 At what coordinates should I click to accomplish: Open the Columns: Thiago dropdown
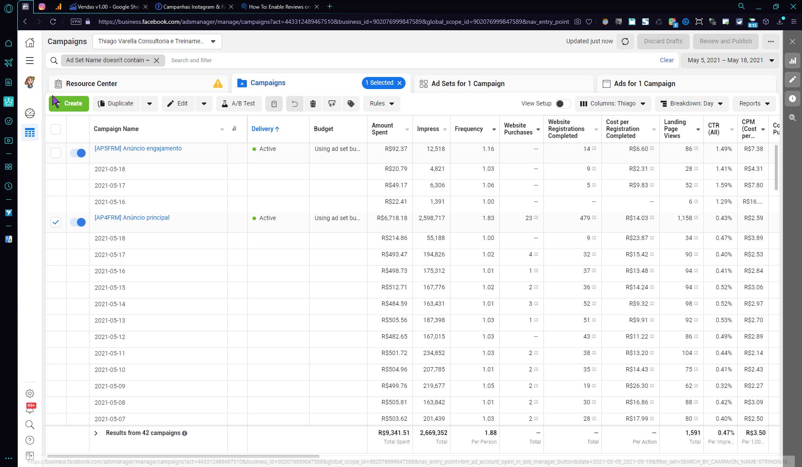tap(613, 104)
